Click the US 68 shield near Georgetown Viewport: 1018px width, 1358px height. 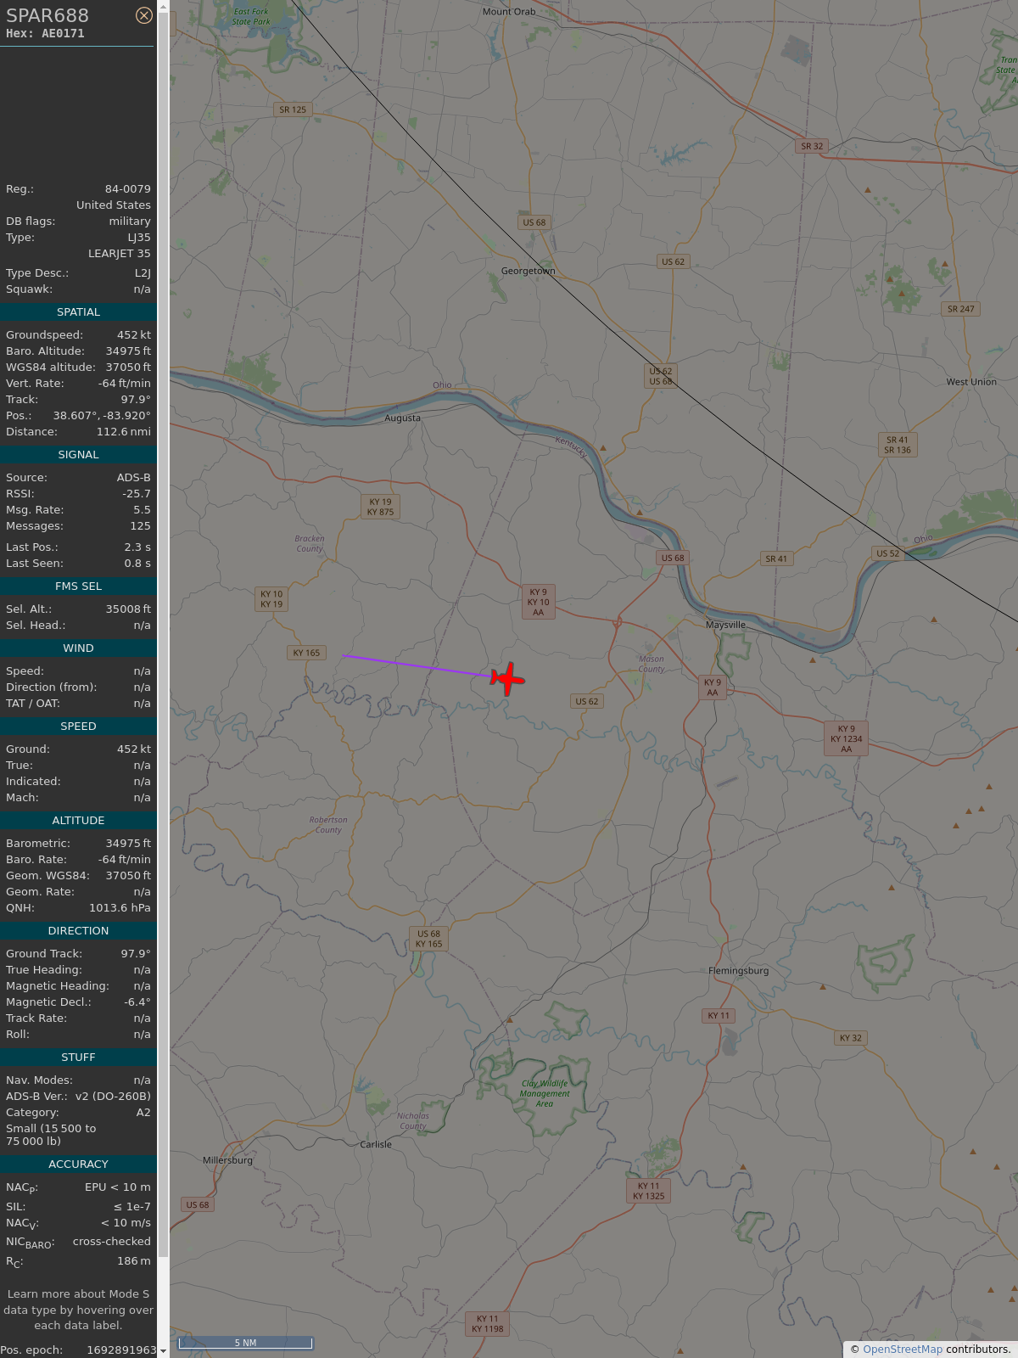click(x=534, y=222)
